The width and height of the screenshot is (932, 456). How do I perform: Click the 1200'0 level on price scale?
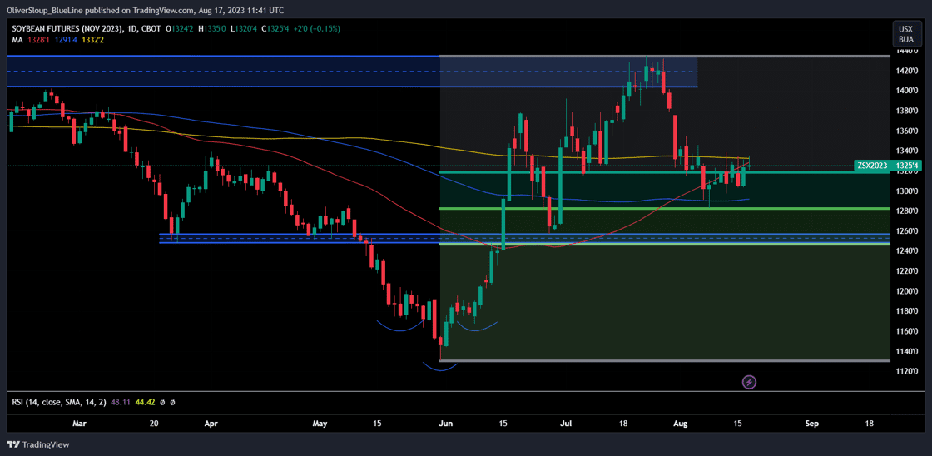(x=906, y=291)
